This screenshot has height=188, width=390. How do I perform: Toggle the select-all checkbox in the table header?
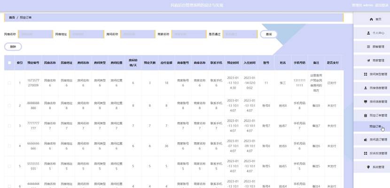[9, 63]
